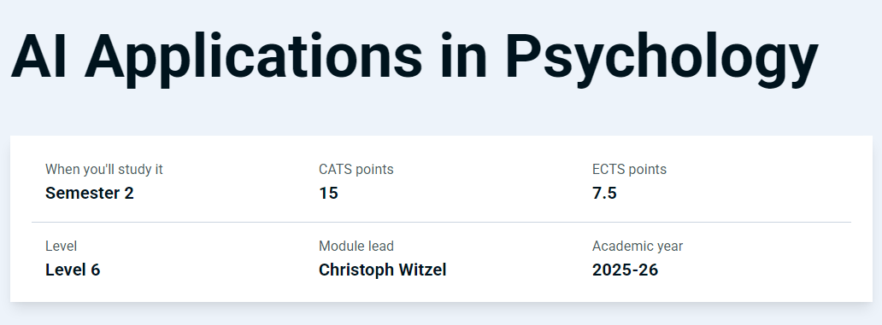Select the 'When you'll study it' label
This screenshot has width=882, height=325.
104,169
